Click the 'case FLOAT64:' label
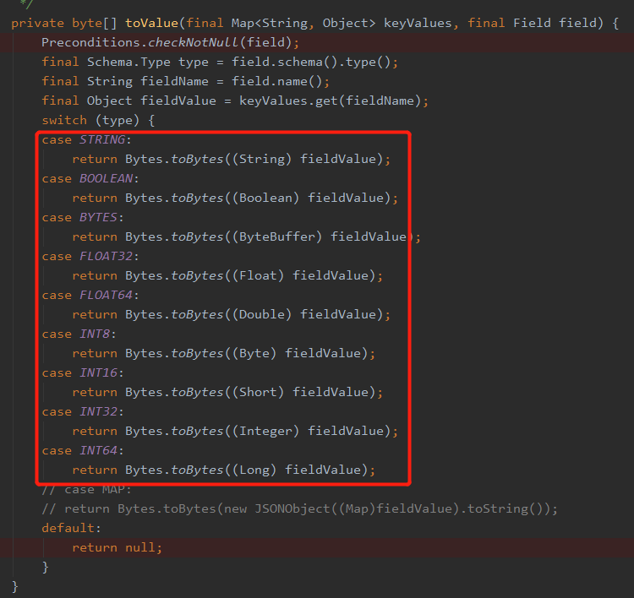The width and height of the screenshot is (634, 598). click(90, 295)
